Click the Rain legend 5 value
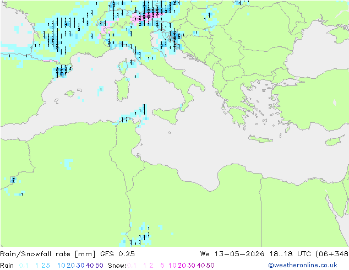Image resolution: width=349 pixels, height=270 pixels. point(48,266)
